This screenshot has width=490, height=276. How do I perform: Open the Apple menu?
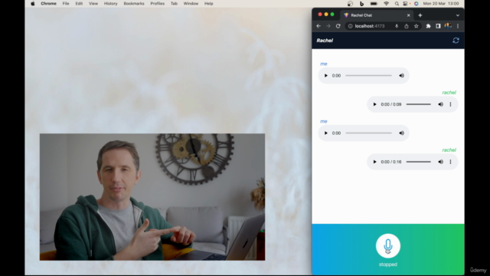tap(33, 3)
